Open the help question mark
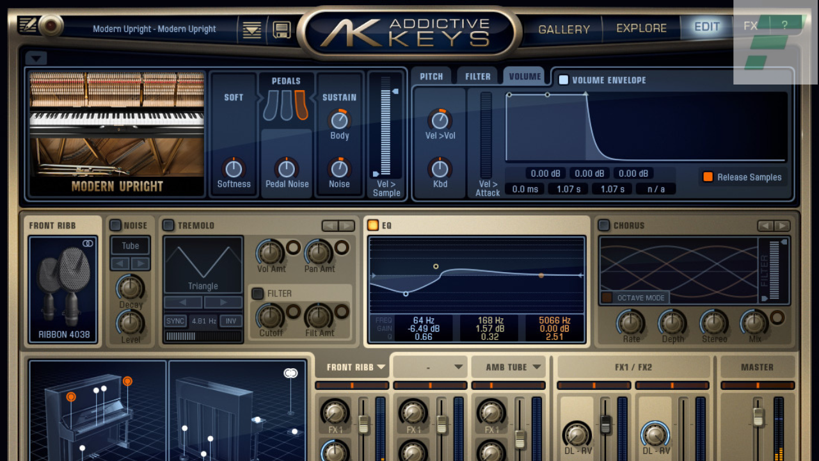The image size is (819, 461). (x=784, y=26)
